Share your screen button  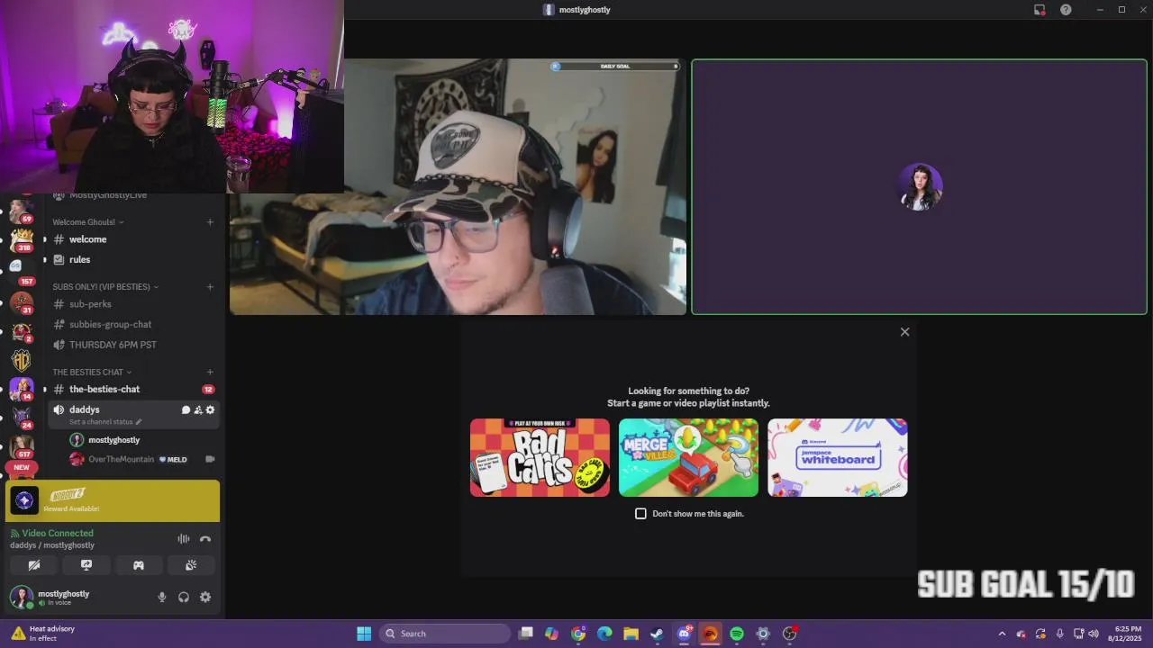(x=86, y=565)
